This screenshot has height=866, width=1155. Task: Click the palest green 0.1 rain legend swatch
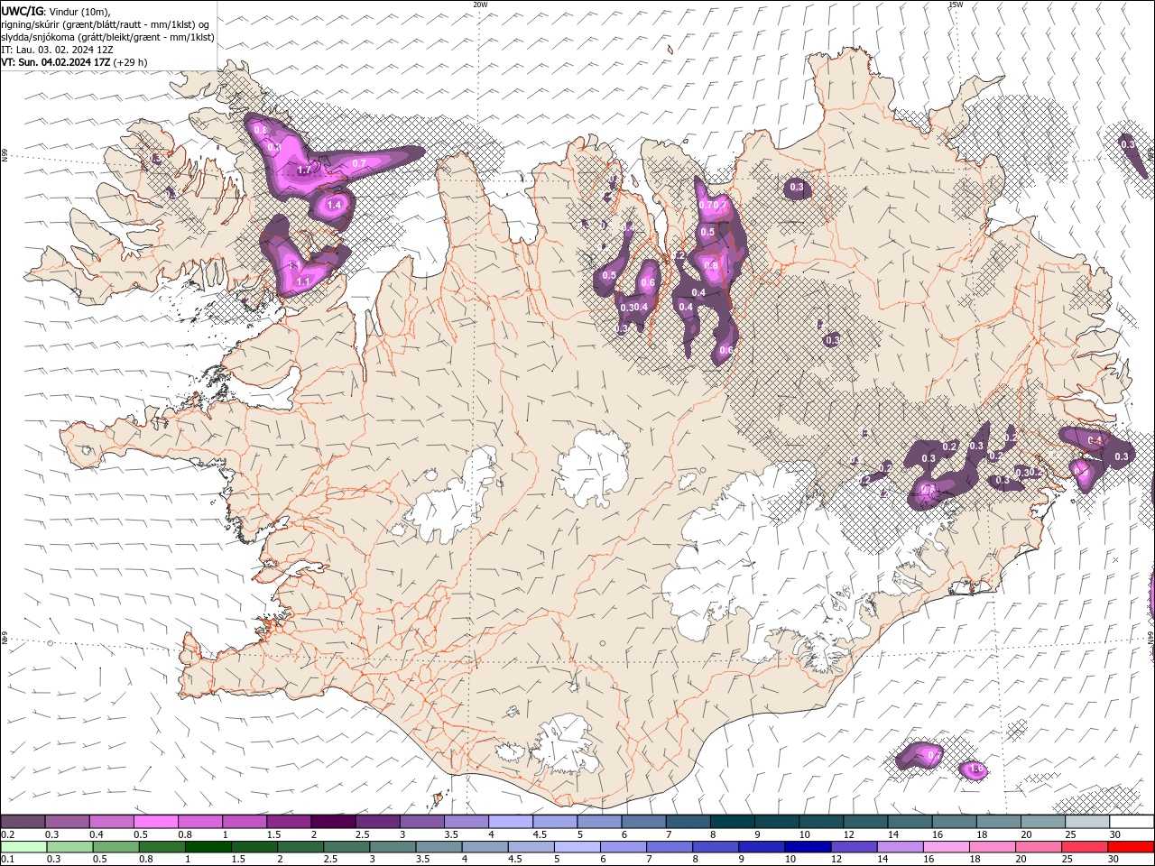pos(24,847)
